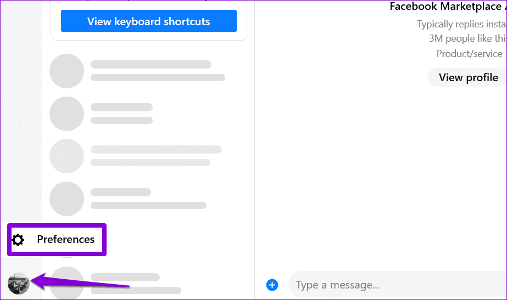Click the Typically replies instantly text

point(462,24)
